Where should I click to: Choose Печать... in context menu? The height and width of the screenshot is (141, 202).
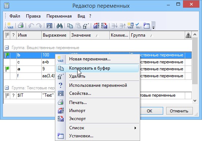[97, 103]
